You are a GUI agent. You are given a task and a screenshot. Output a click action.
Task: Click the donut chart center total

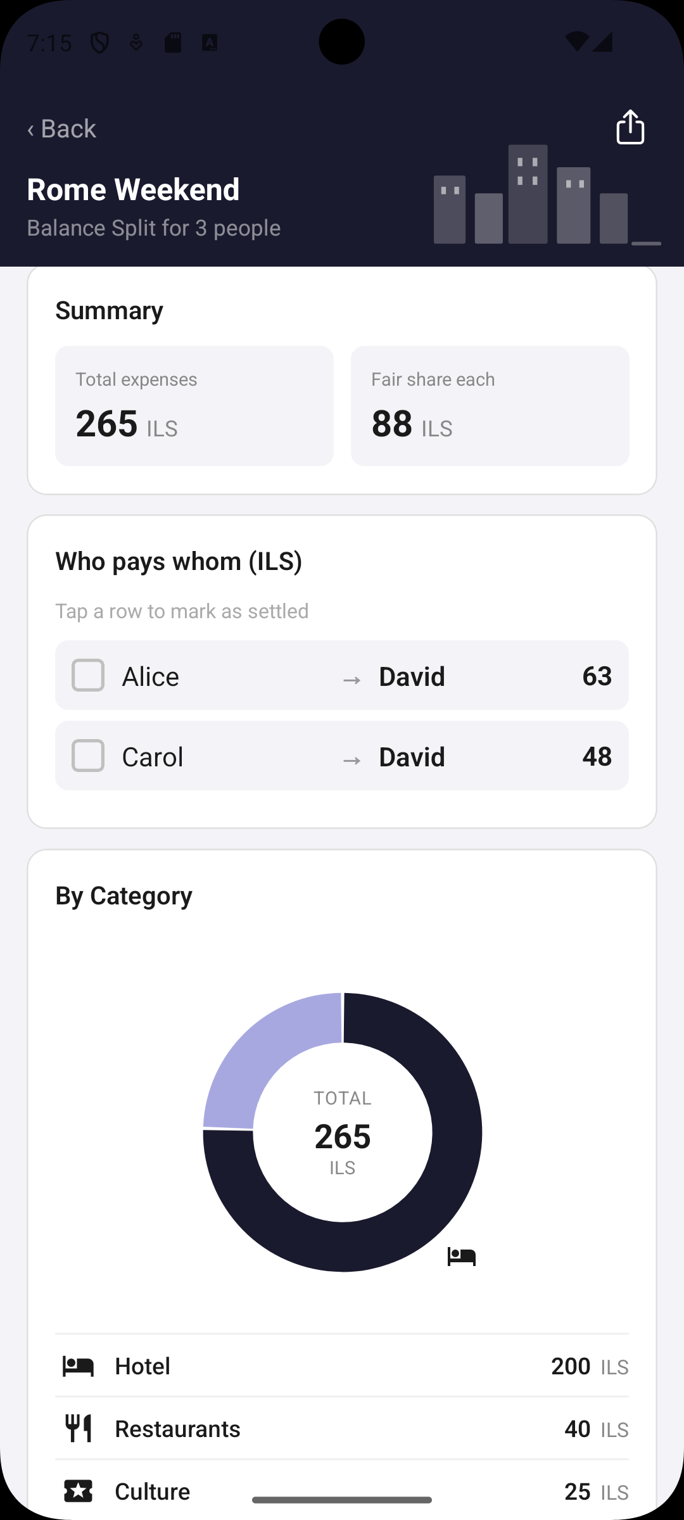coord(343,1133)
